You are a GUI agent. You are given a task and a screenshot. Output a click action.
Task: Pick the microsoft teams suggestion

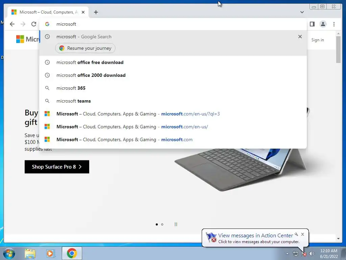click(x=173, y=101)
